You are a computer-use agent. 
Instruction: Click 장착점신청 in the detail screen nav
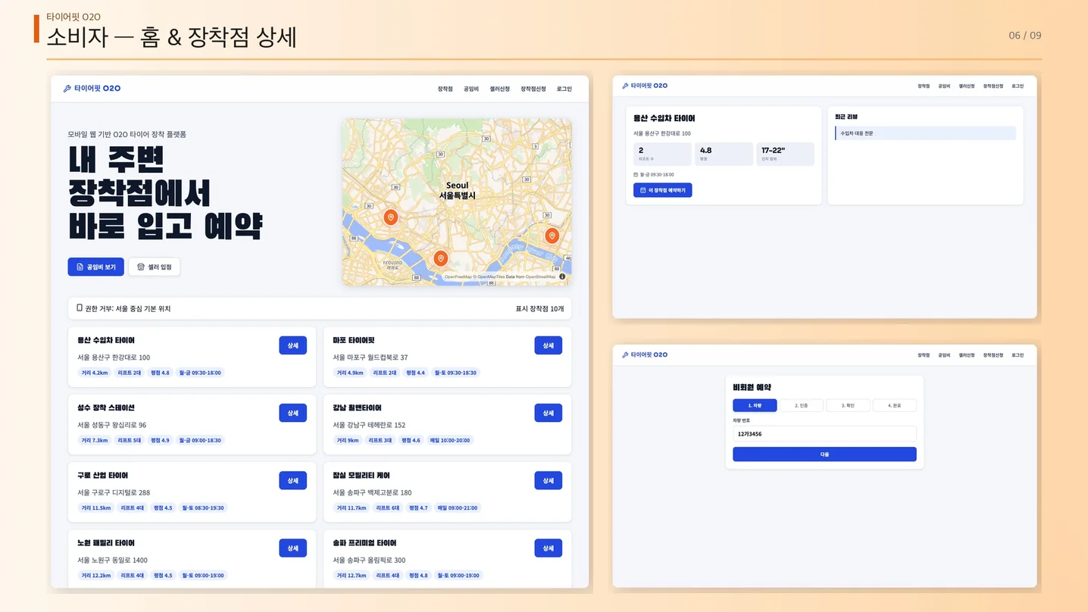click(x=993, y=86)
